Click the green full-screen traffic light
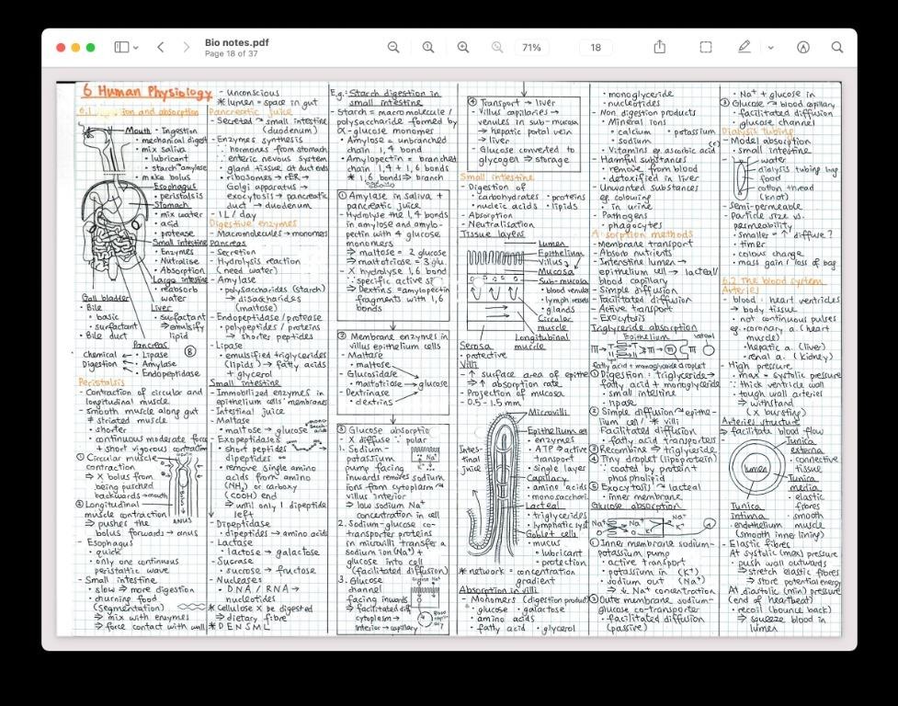 point(90,47)
